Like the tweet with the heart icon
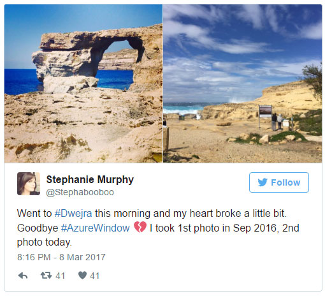325x296 pixels. [x=82, y=275]
